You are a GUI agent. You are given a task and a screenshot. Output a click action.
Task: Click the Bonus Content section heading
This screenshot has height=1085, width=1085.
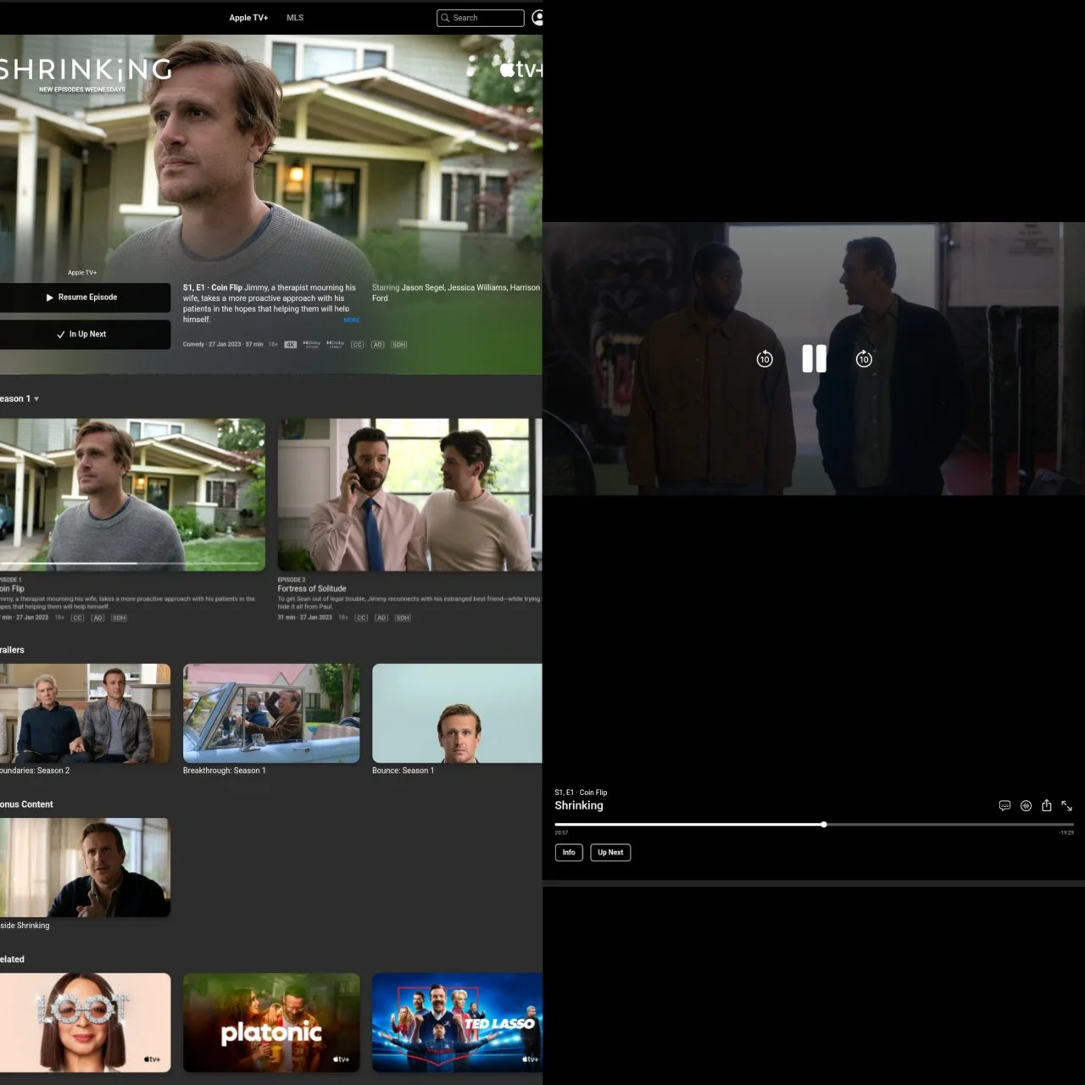pyautogui.click(x=26, y=804)
